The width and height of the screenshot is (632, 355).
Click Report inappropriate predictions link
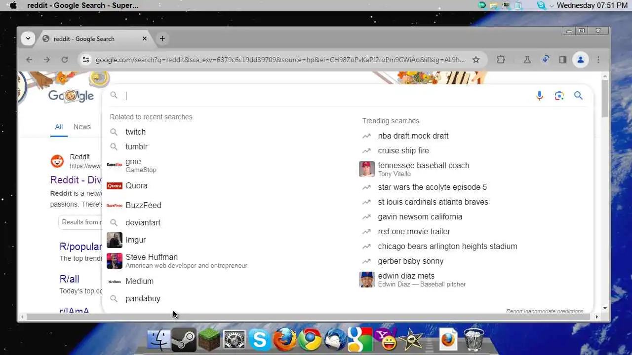point(545,311)
